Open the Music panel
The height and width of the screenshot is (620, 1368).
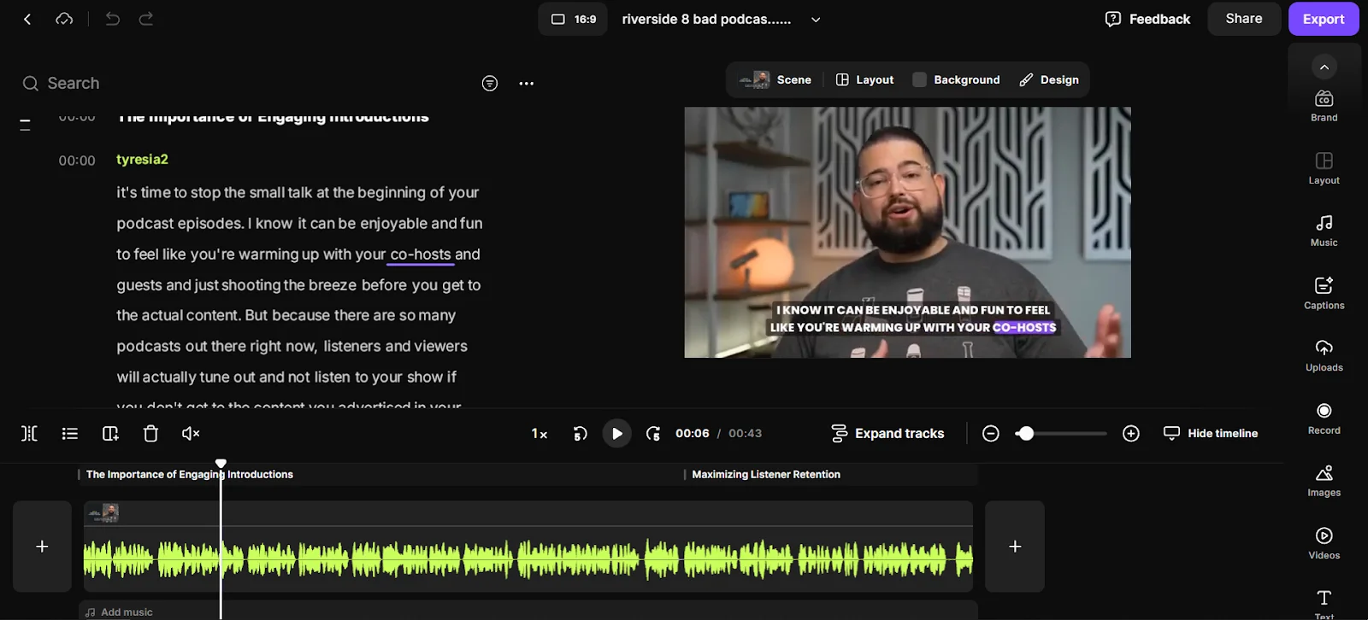pos(1324,230)
